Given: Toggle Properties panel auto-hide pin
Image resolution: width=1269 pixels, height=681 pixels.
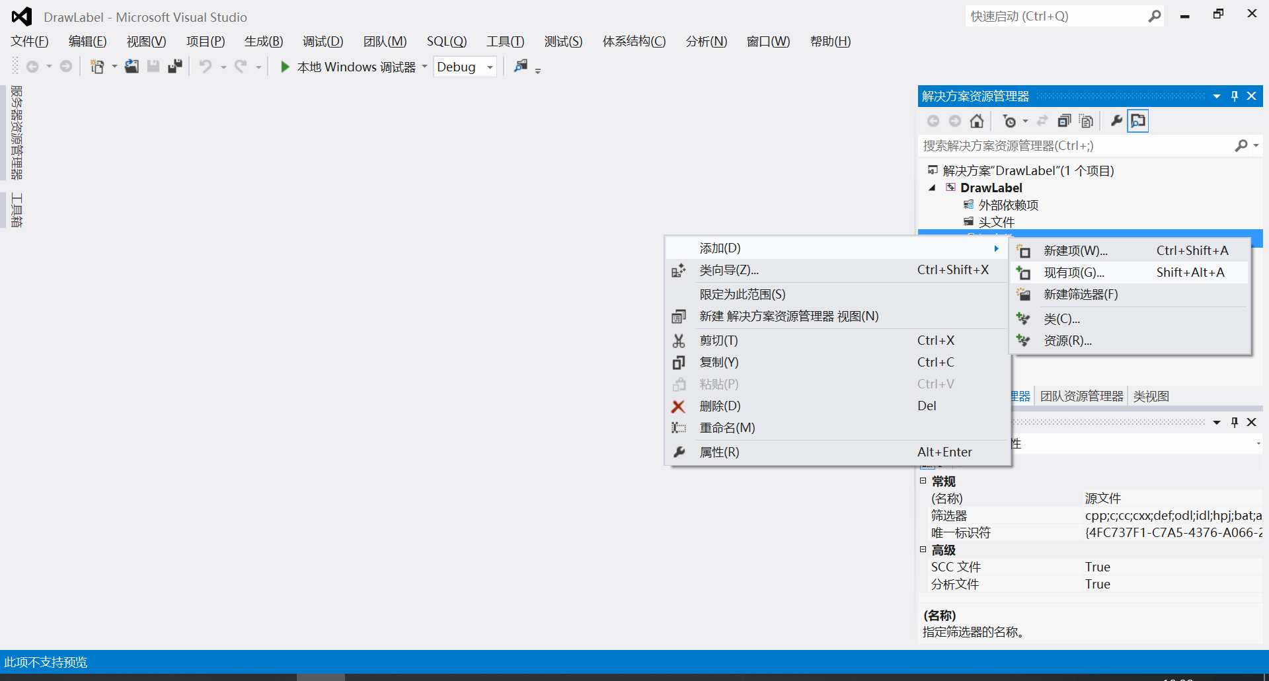Looking at the screenshot, I should click(1235, 423).
